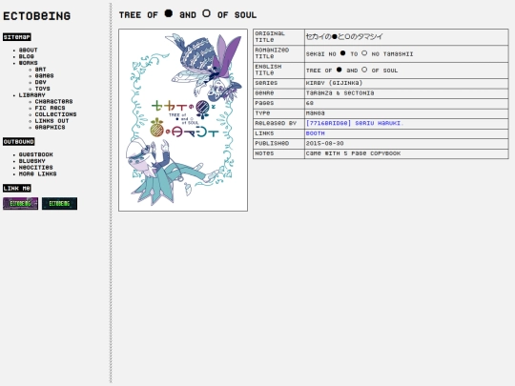
Task: Visit the Guestbook link
Action: 36,154
